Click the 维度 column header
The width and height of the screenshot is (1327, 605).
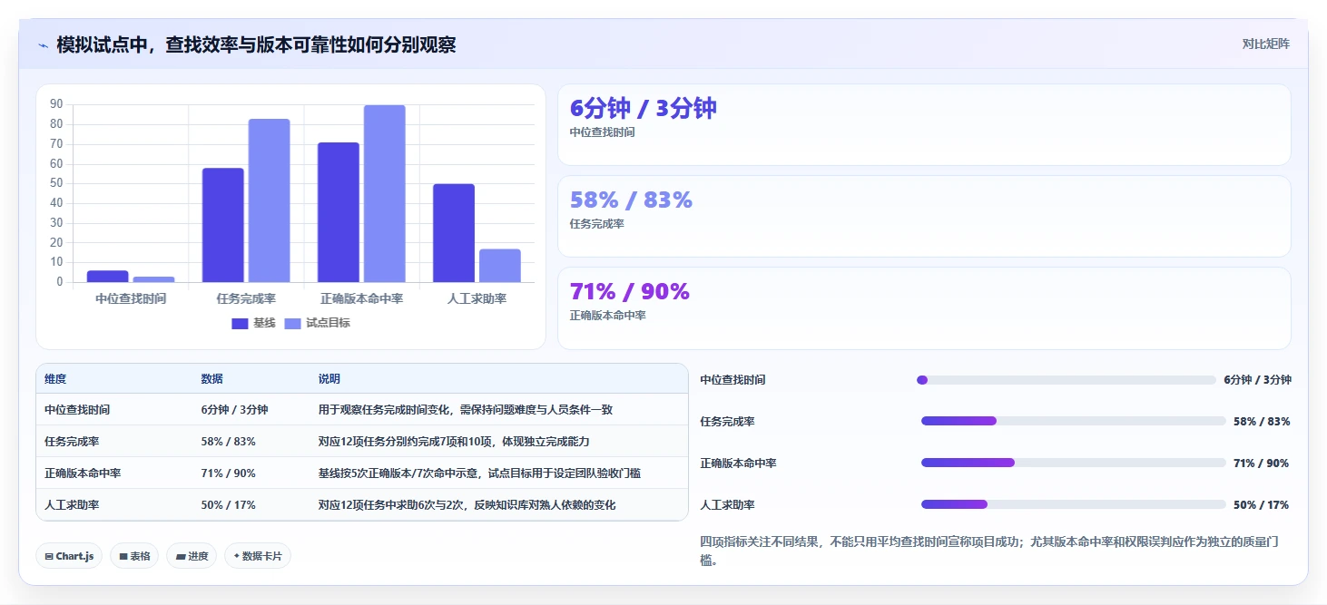[55, 379]
